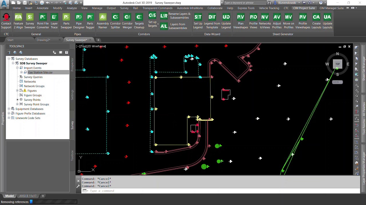This screenshot has width=366, height=205.
Task: Open the Set Up Legend tool
Action: pyautogui.click(x=198, y=21)
